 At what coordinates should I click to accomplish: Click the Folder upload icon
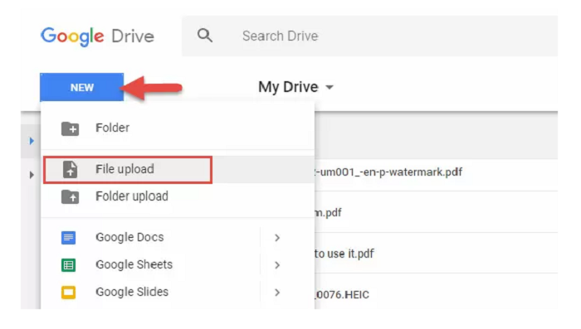(70, 197)
